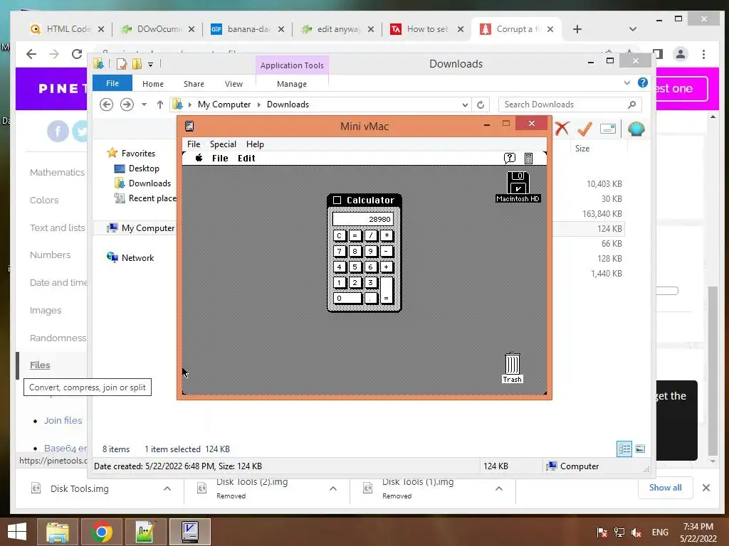
Task: Expand the Explorer ribbon chevron
Action: pos(627,82)
